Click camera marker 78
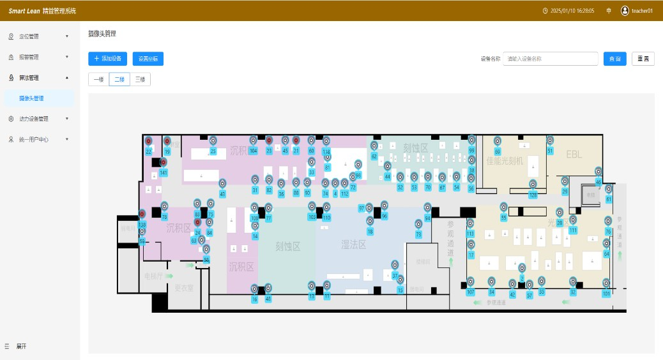The image size is (663, 360). pos(165,207)
